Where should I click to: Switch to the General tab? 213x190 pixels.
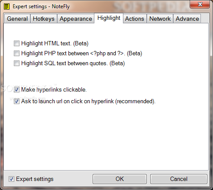(x=17, y=19)
